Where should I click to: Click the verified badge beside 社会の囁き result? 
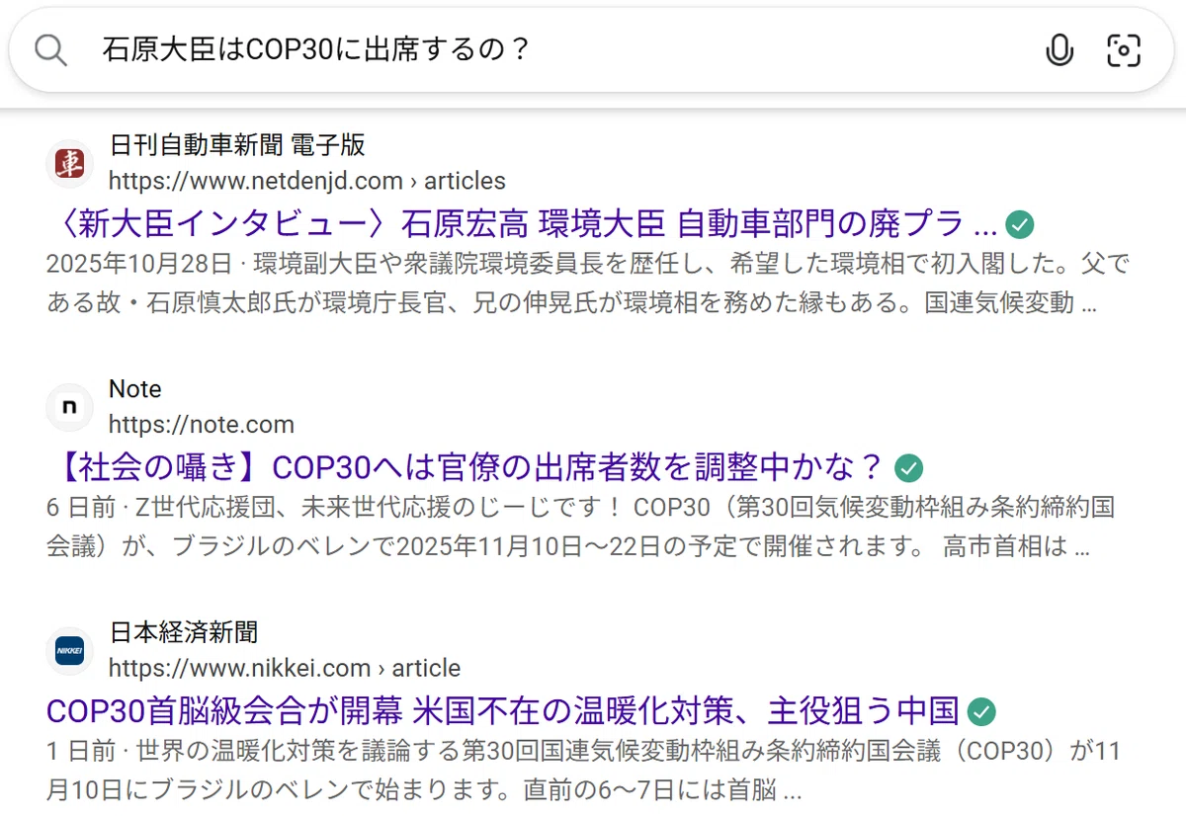point(908,468)
